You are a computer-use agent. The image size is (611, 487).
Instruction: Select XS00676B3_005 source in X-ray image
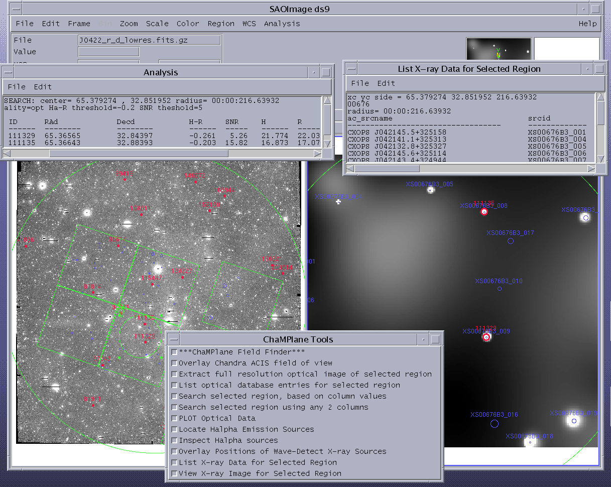pyautogui.click(x=431, y=190)
